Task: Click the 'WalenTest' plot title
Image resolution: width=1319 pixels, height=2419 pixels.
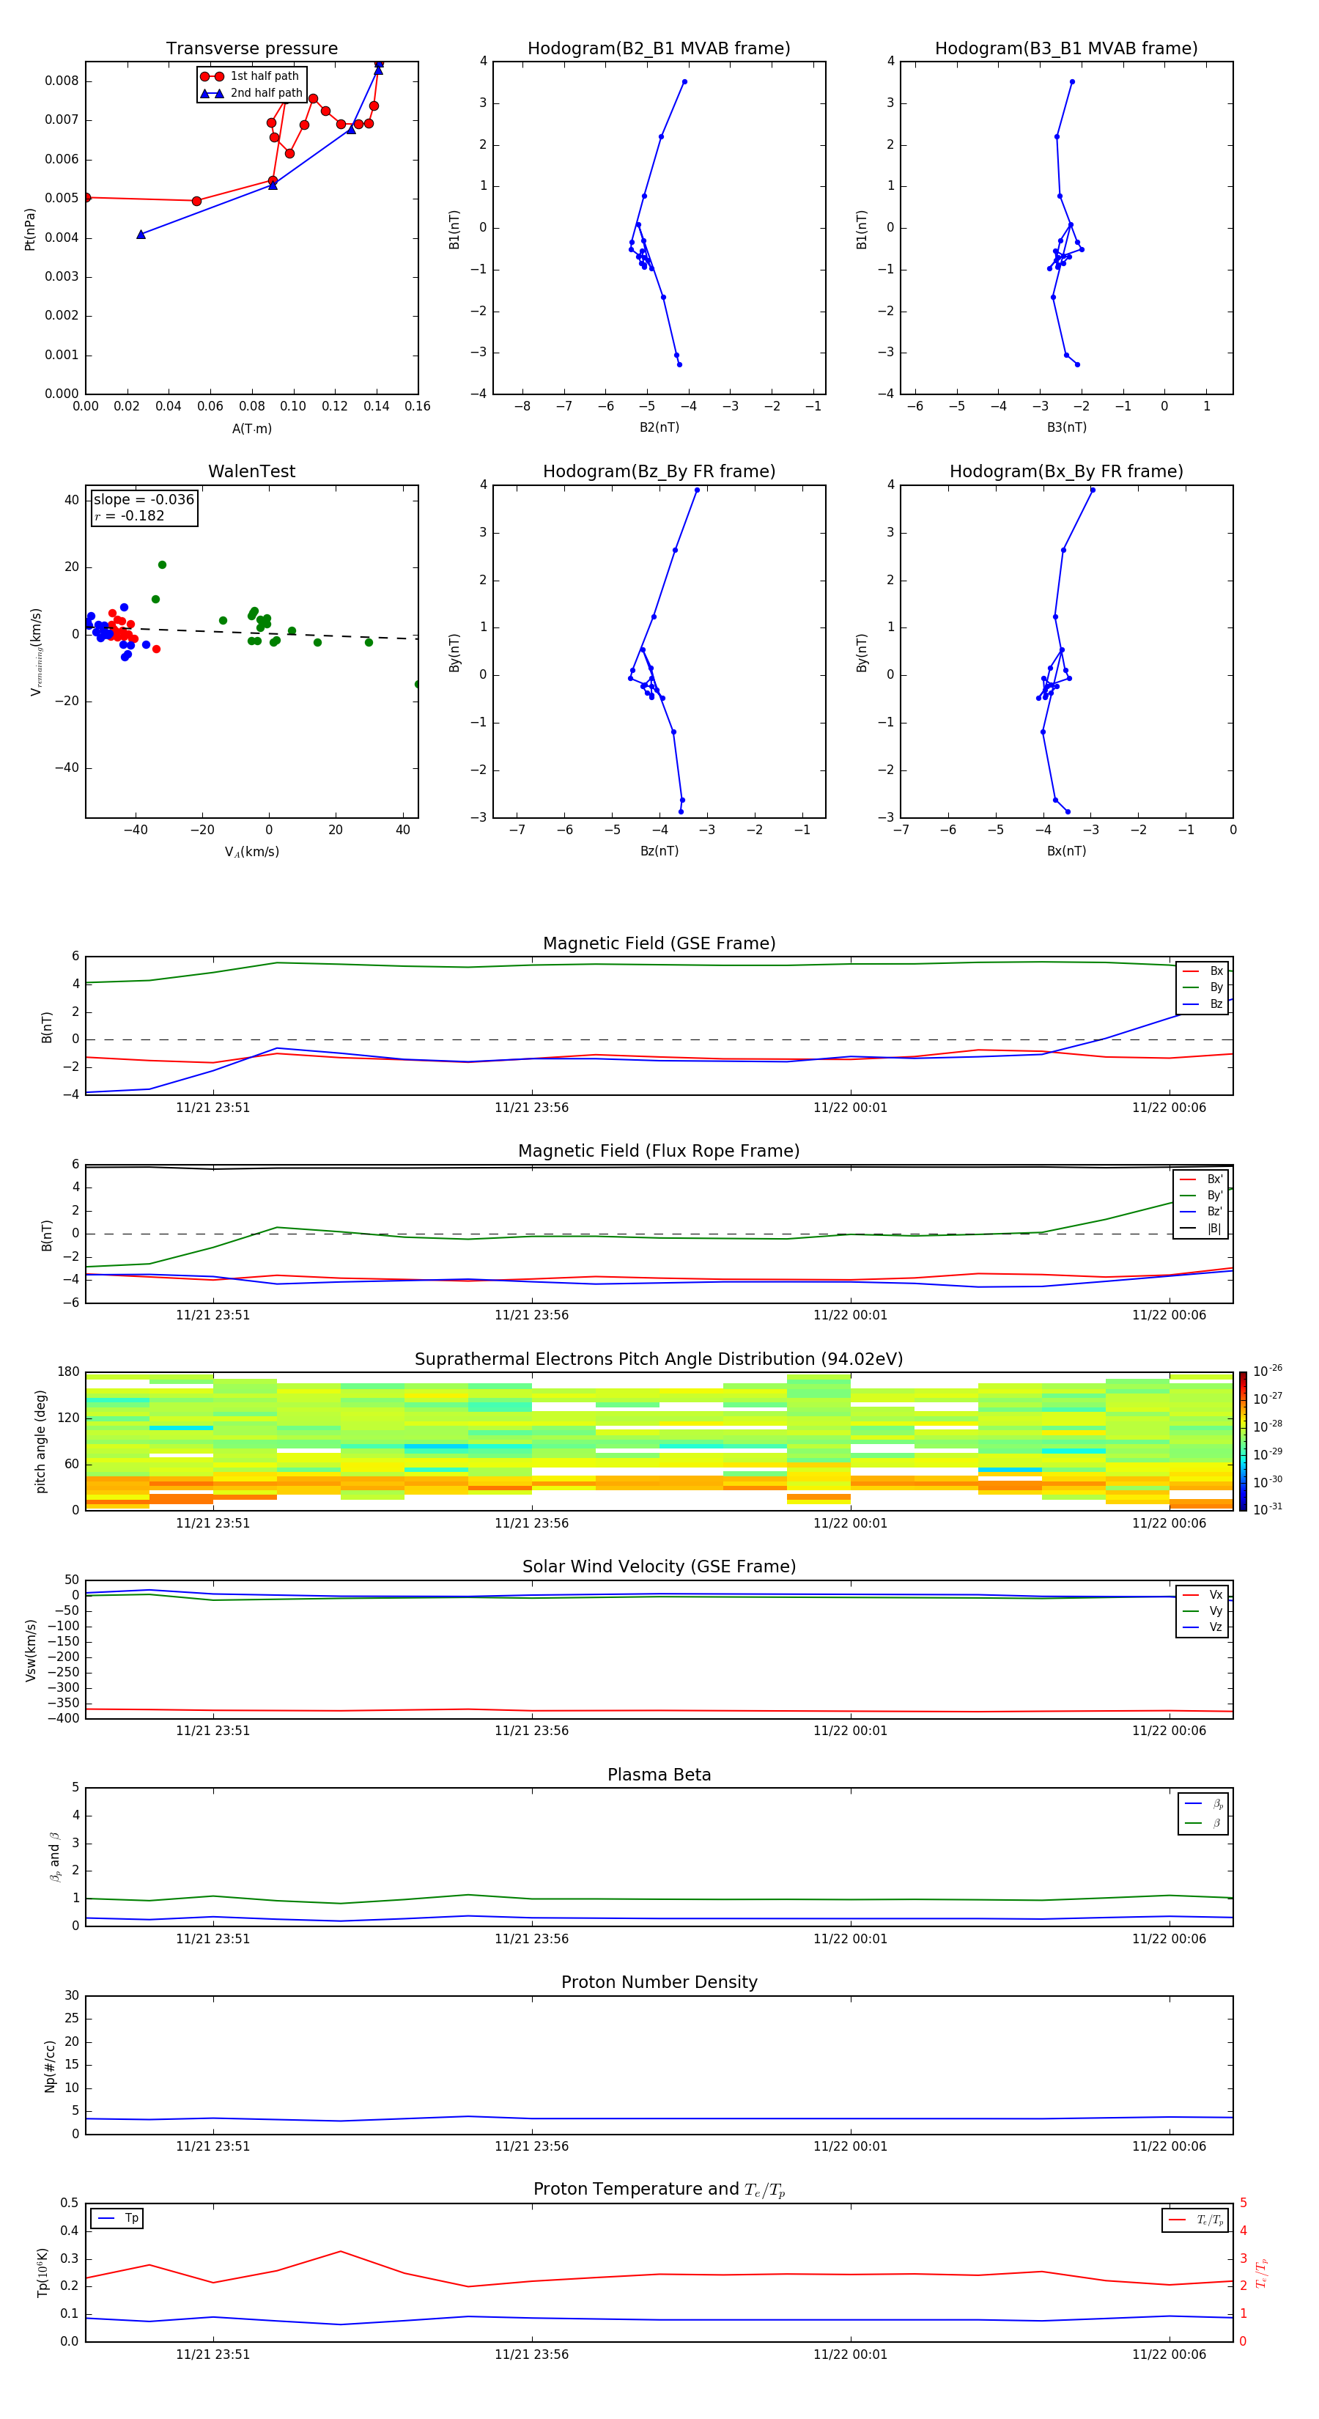Action: click(x=251, y=471)
